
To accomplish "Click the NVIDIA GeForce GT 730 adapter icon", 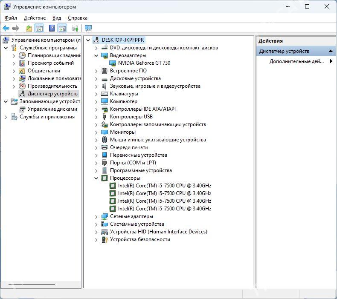I will point(113,63).
